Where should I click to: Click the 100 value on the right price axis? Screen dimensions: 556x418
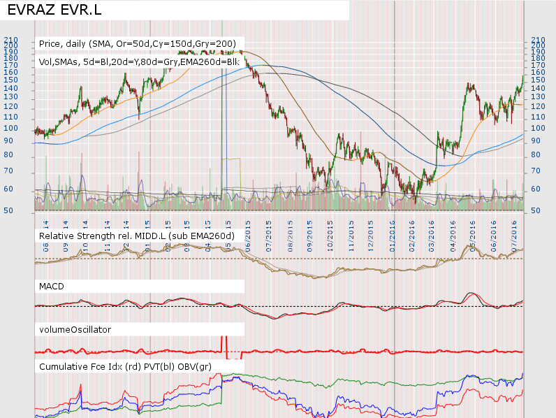[538, 128]
